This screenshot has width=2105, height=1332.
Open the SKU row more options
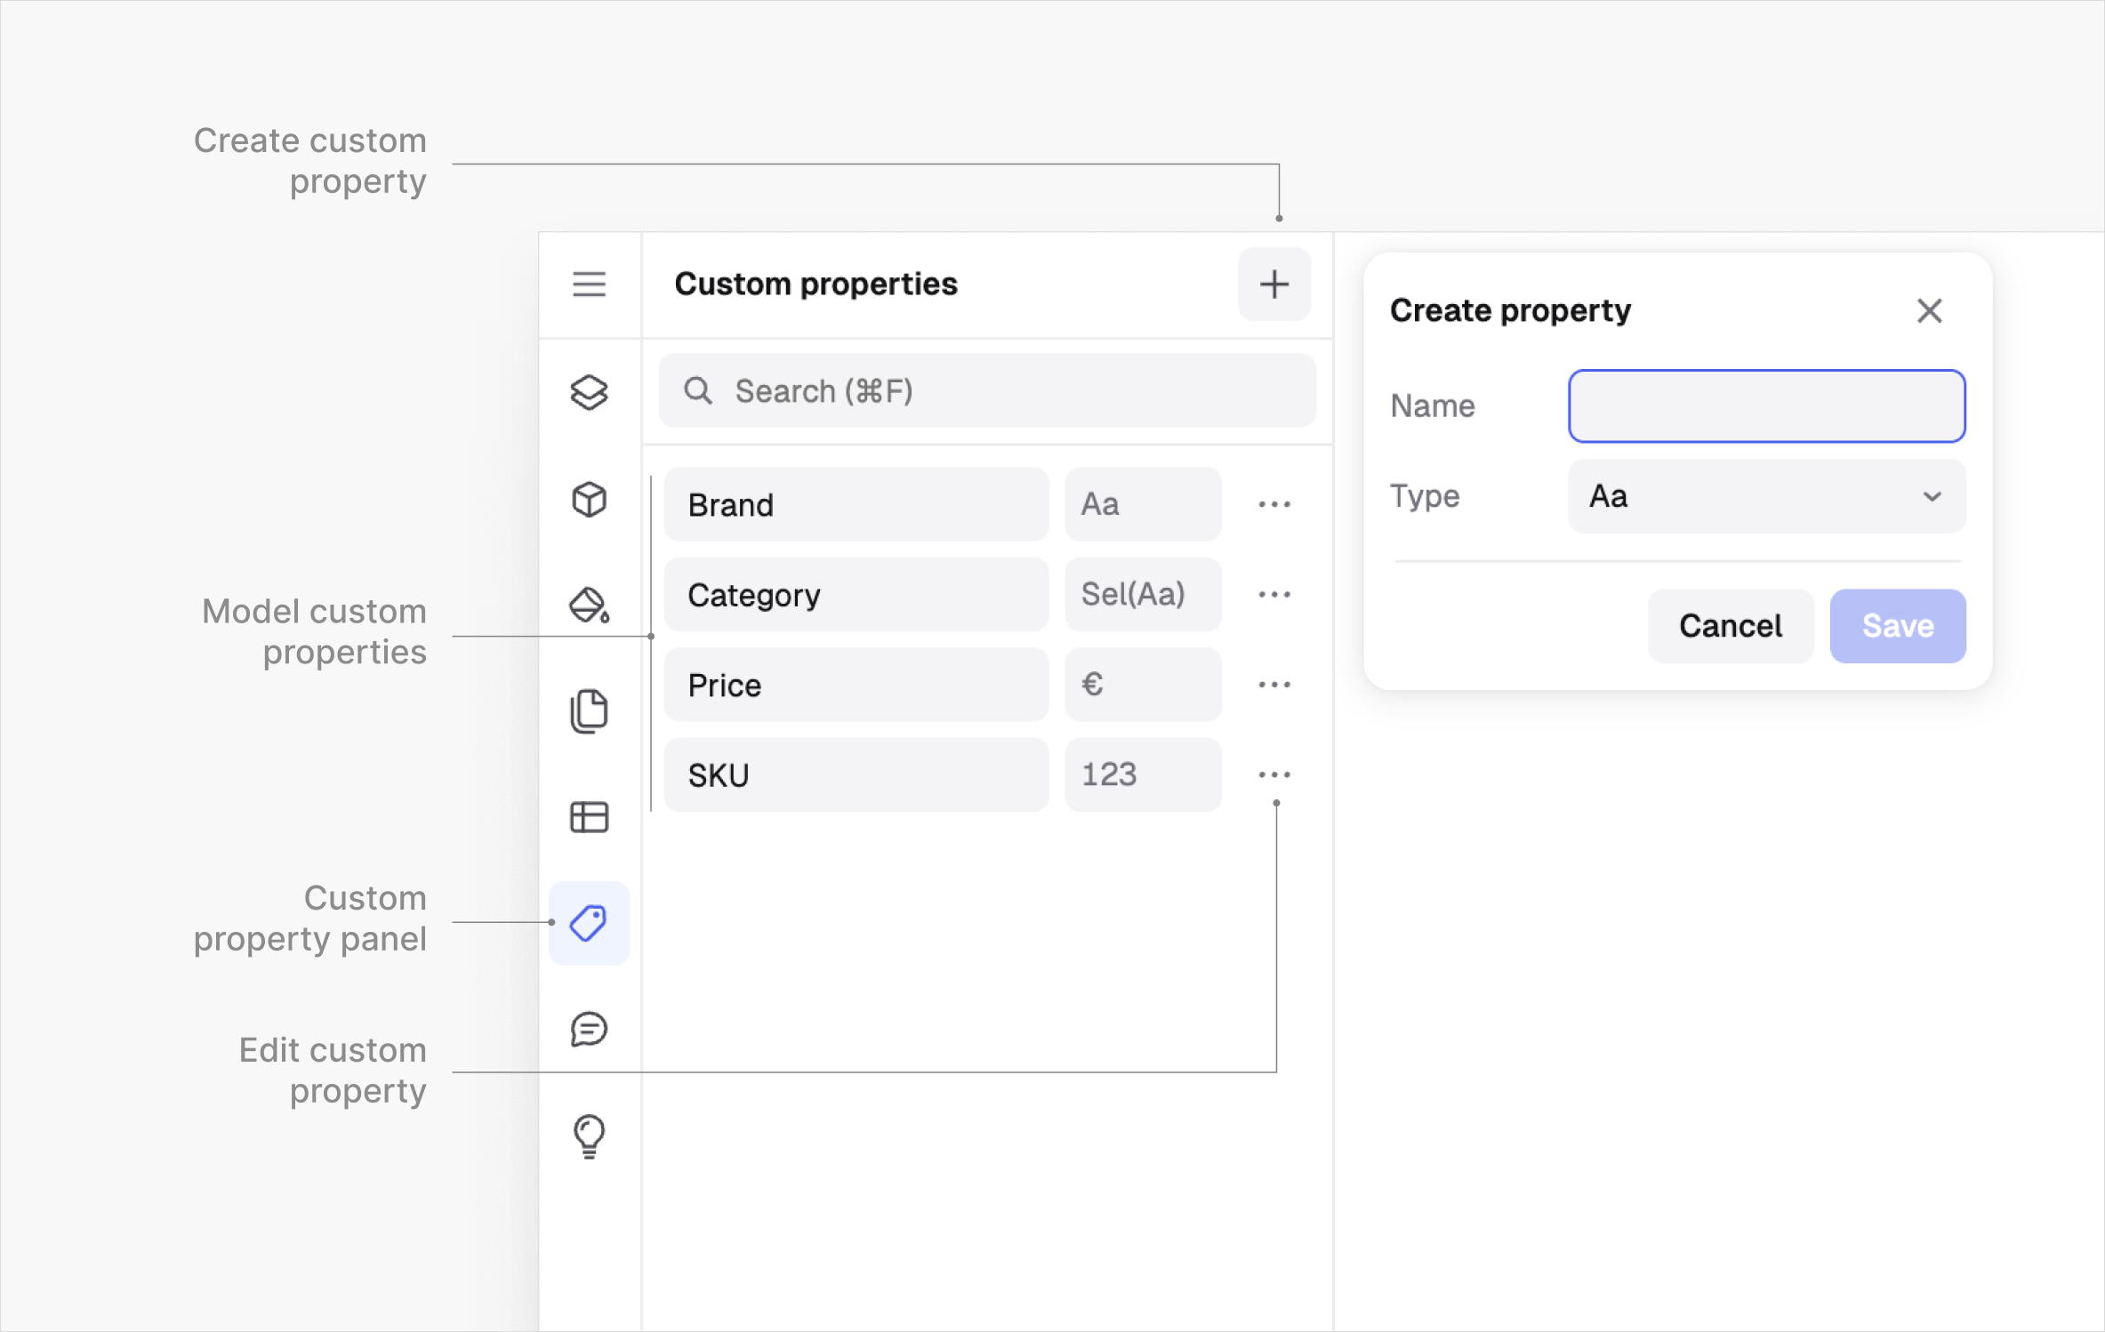coord(1273,774)
